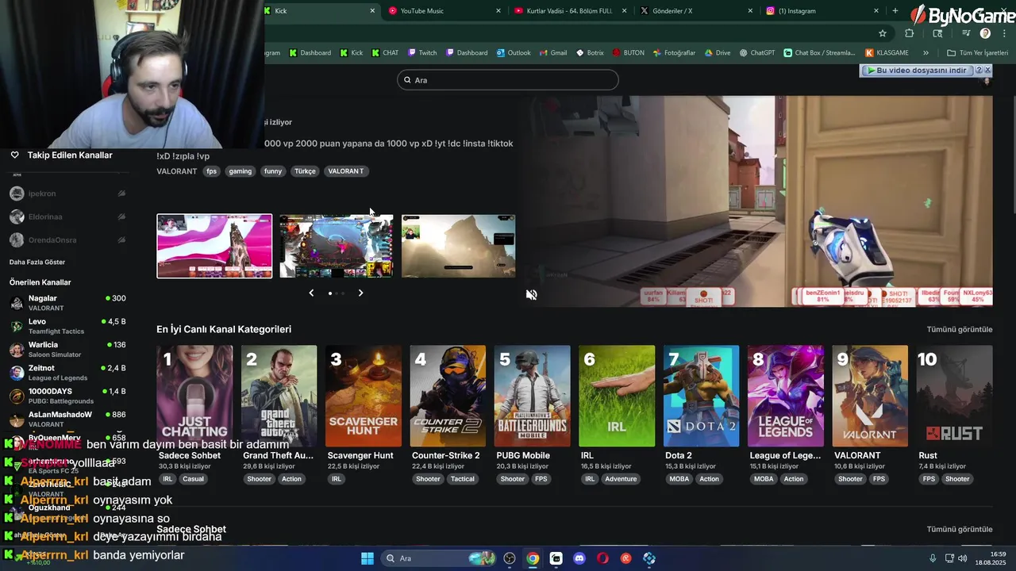
Task: Open Discord from the taskbar
Action: tap(579, 558)
